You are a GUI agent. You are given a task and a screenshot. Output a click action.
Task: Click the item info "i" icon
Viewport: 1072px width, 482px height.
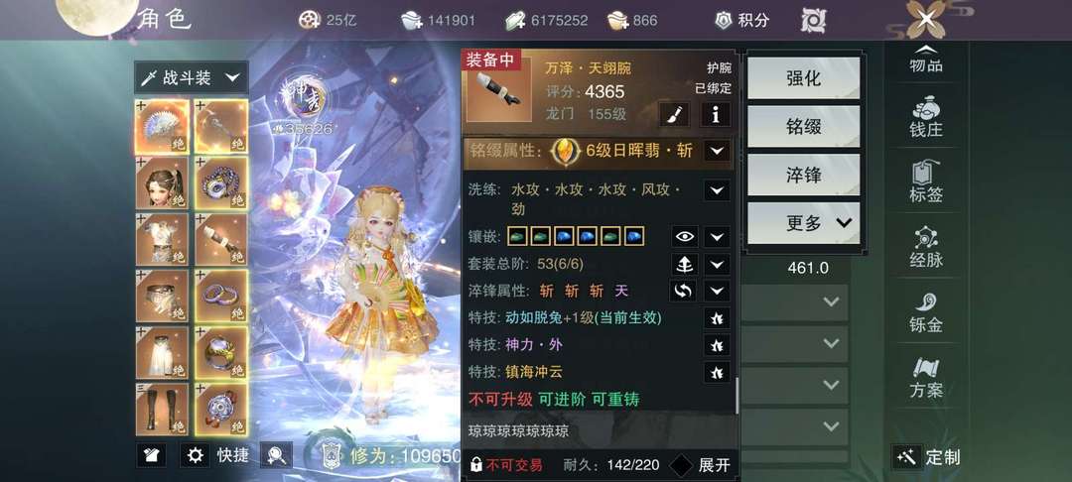[x=716, y=115]
